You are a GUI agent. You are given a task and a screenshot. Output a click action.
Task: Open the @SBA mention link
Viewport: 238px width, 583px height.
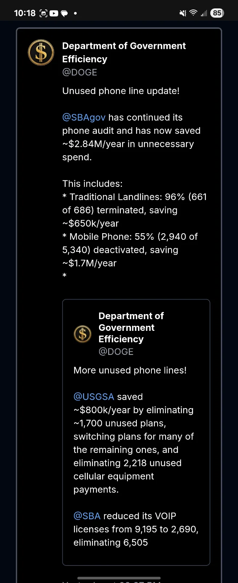coord(87,516)
